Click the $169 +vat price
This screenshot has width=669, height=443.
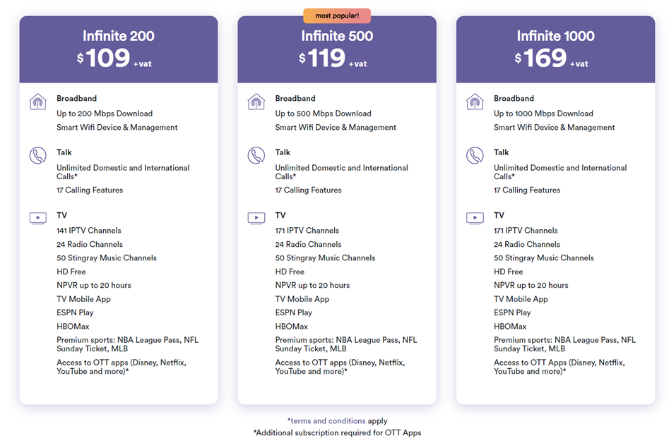click(x=551, y=58)
